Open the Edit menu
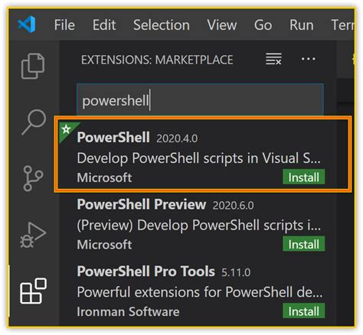 click(104, 25)
